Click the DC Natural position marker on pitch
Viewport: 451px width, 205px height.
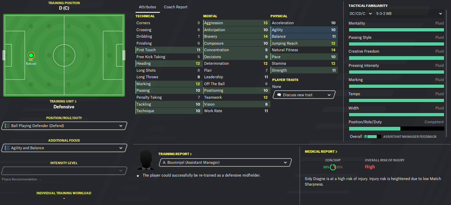(31, 55)
